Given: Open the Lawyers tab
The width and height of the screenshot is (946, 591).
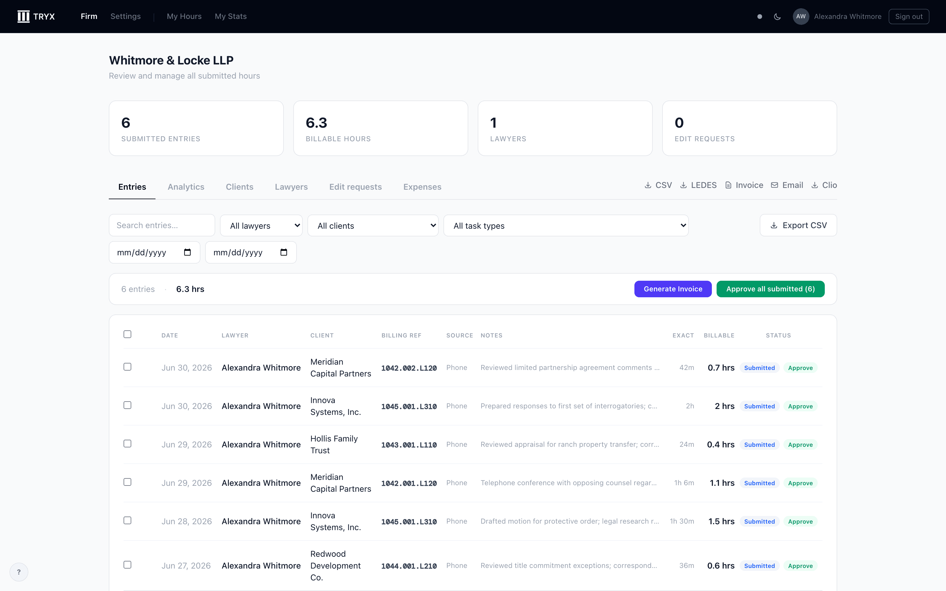Looking at the screenshot, I should pos(291,187).
